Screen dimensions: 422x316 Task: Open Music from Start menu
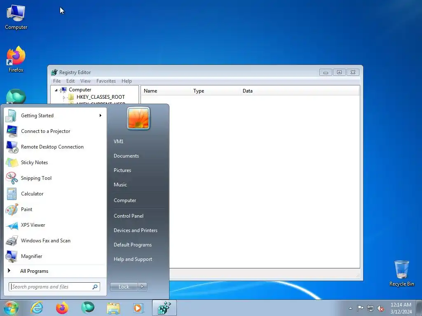point(120,185)
